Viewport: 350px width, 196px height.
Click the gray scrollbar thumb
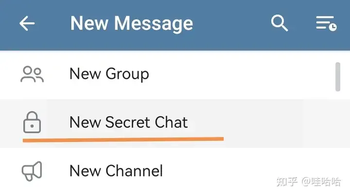(338, 77)
